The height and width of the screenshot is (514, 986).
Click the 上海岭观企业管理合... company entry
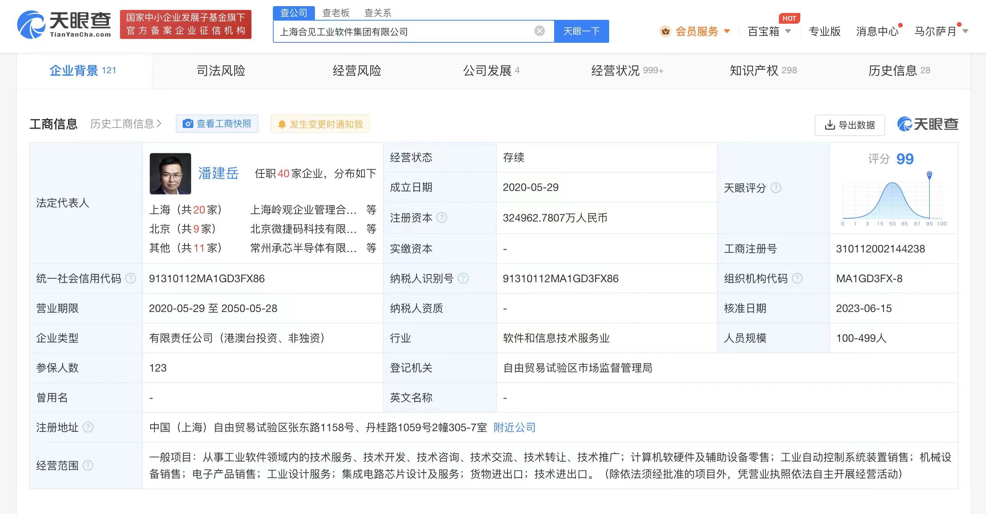click(x=303, y=210)
